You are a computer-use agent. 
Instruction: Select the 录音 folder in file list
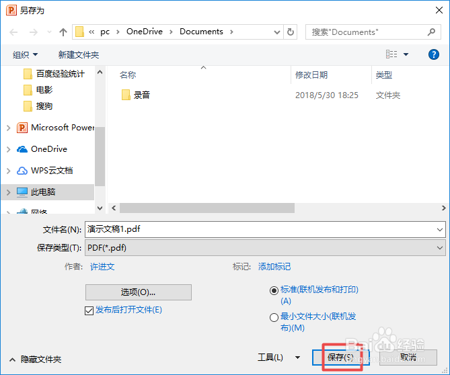point(136,95)
